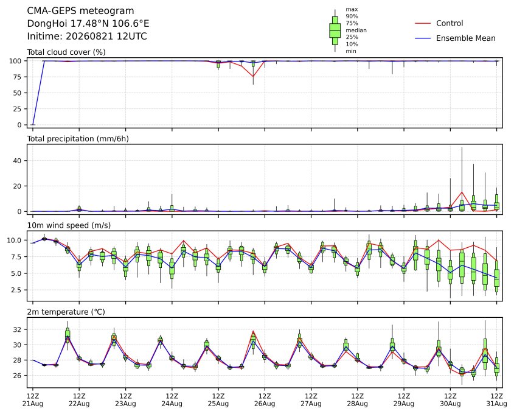Image resolution: width=514 pixels, height=414 pixels.
Task: Click the '40' precipitation axis tick
Action: tap(18, 161)
